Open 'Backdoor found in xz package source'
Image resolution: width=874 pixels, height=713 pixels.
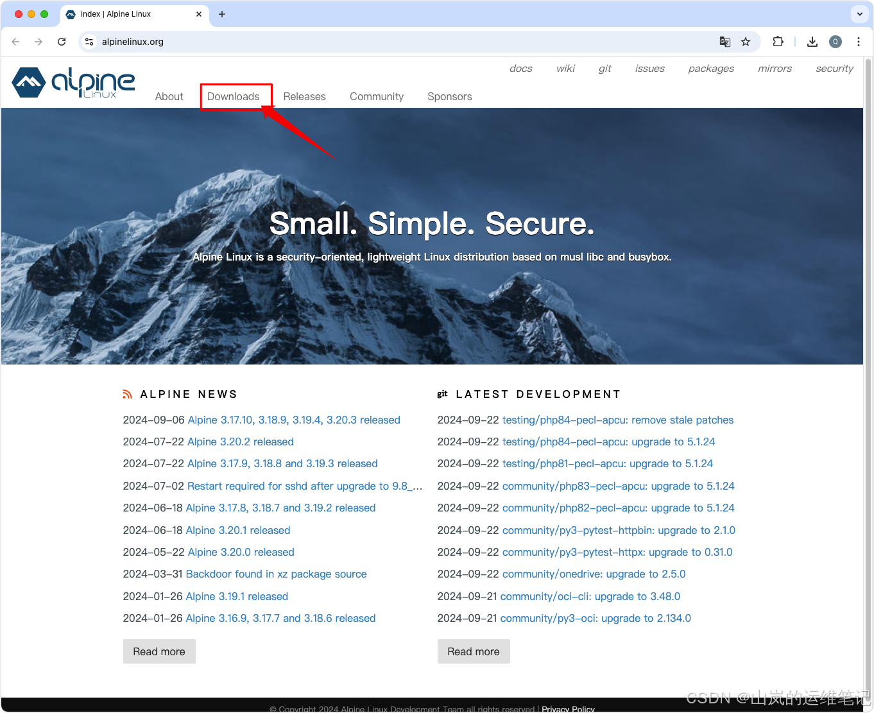tap(276, 574)
